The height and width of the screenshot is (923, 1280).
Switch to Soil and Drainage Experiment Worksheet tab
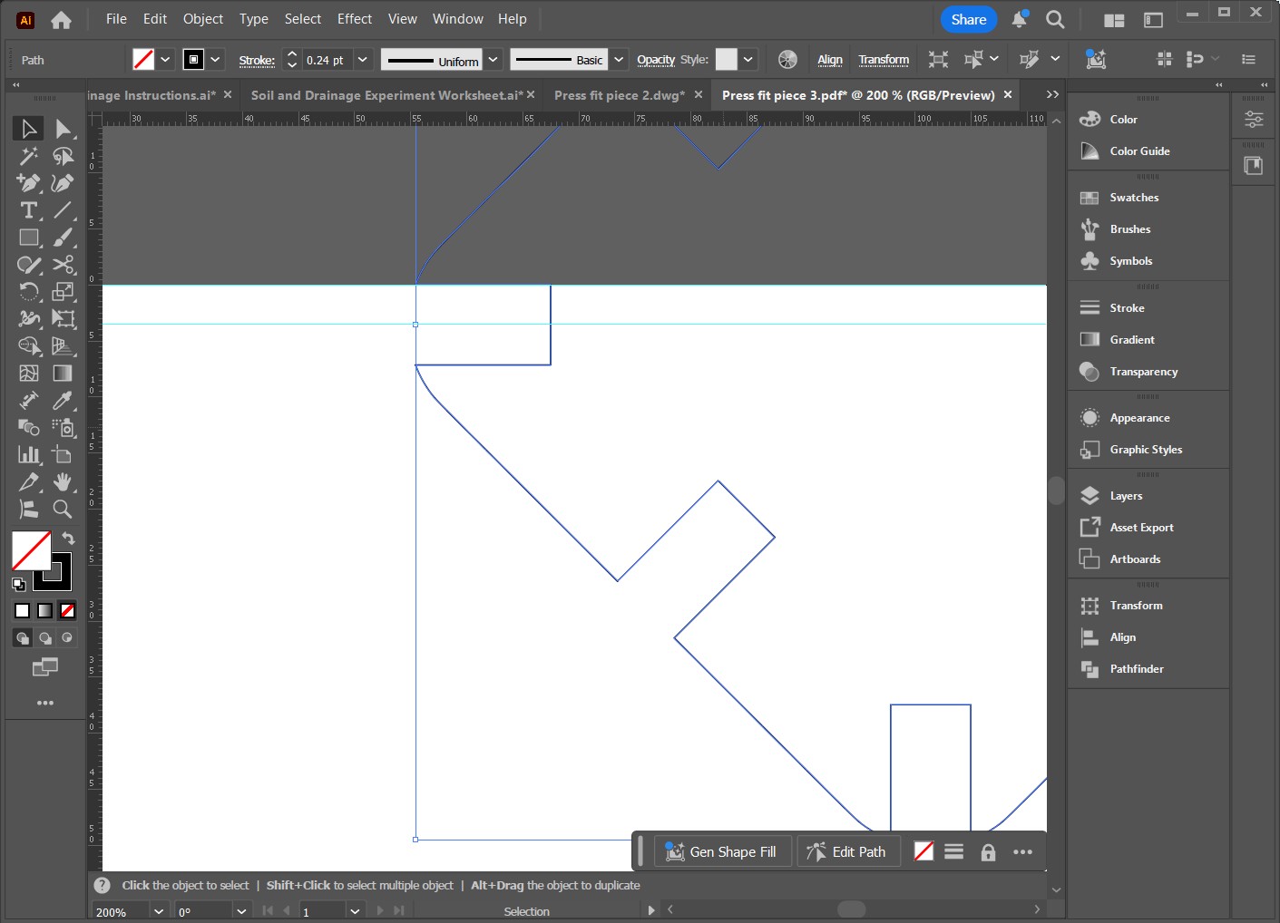tap(386, 95)
